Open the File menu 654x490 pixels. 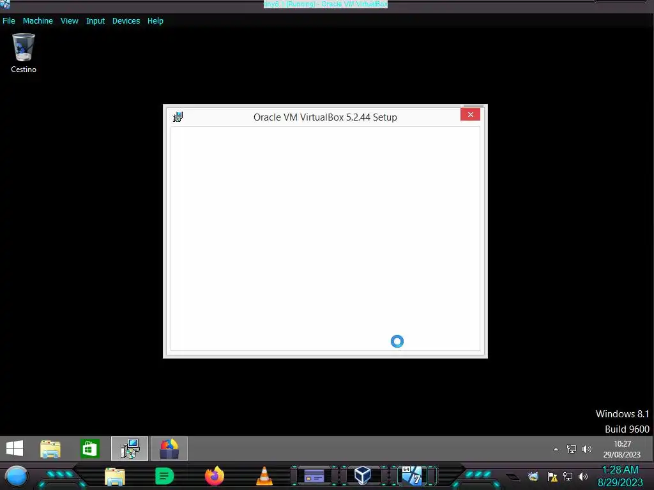pos(9,21)
